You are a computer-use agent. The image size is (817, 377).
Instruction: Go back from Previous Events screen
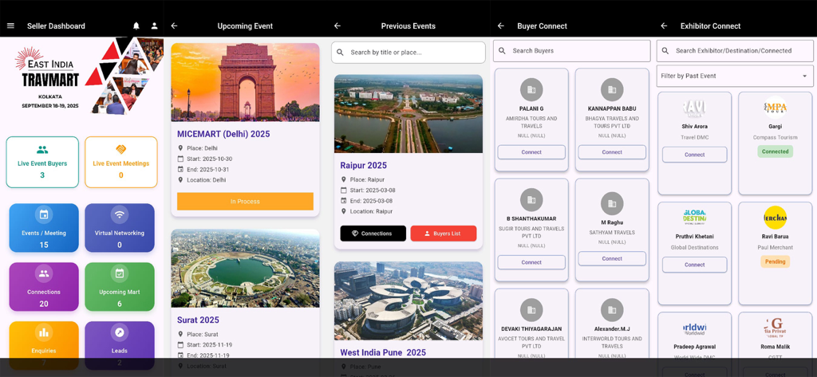[337, 26]
